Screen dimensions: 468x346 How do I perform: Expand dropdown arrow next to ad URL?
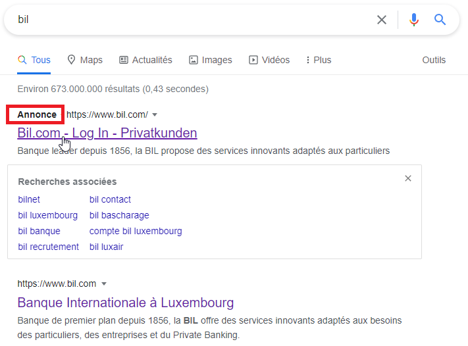click(155, 115)
